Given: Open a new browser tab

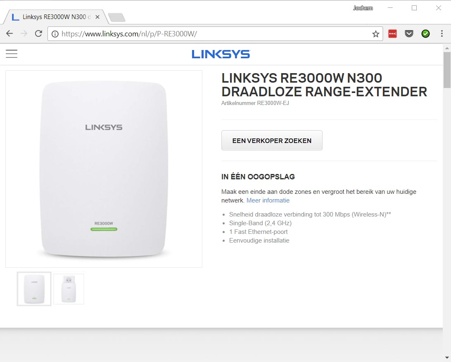Looking at the screenshot, I should [x=116, y=17].
